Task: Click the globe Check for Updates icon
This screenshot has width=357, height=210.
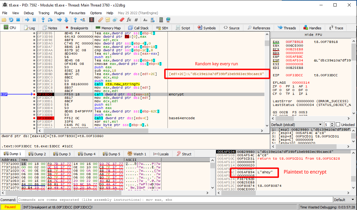Action: click(x=168, y=20)
